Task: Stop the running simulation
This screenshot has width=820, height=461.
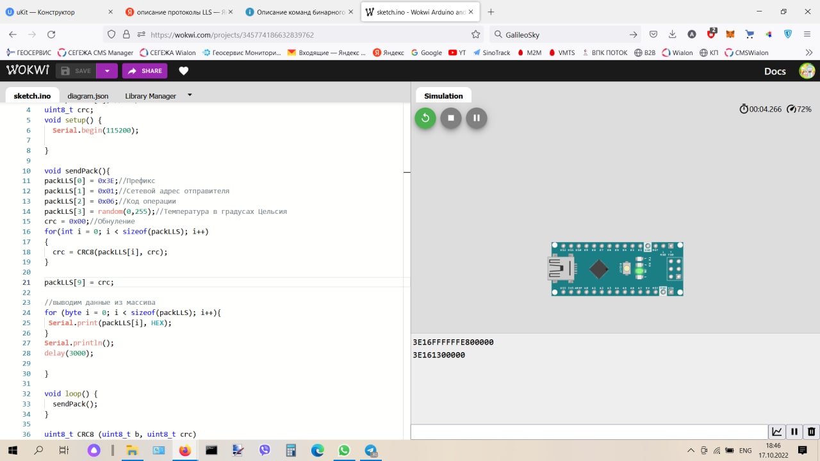Action: [451, 118]
